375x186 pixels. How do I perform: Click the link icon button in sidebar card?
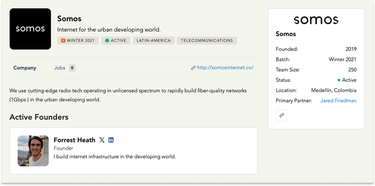(282, 116)
